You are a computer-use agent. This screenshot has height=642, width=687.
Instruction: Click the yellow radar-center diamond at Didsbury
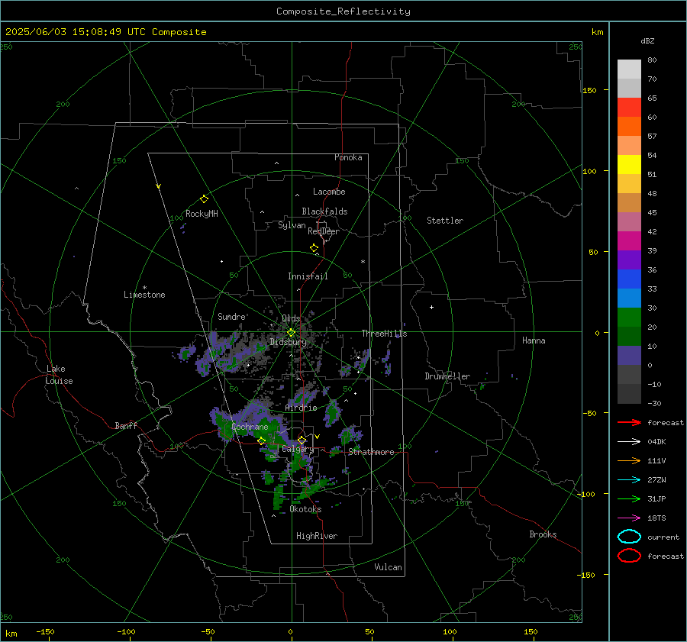pos(291,333)
